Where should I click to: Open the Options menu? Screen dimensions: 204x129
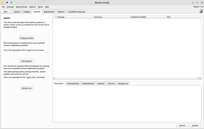pyautogui.click(x=33, y=7)
